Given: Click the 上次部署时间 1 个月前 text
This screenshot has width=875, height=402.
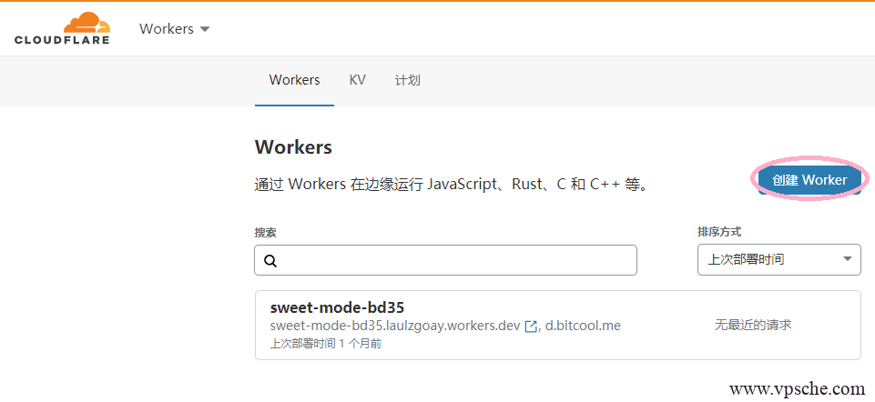Looking at the screenshot, I should tap(326, 344).
